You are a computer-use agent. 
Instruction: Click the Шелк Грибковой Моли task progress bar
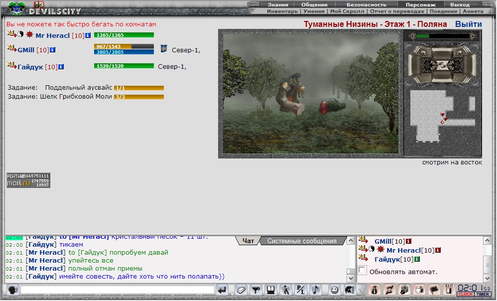(139, 97)
